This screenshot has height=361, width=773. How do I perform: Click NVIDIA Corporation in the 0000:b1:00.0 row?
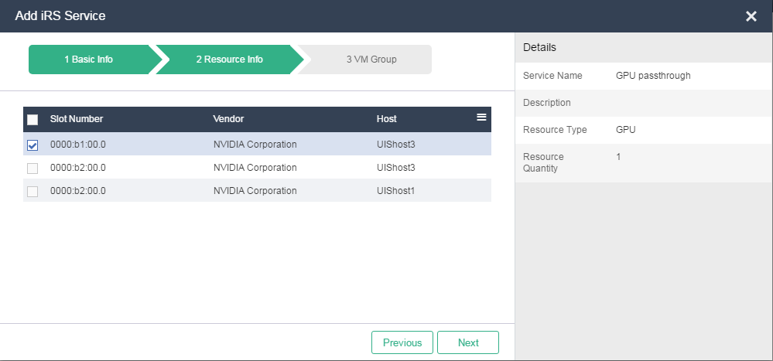click(x=255, y=145)
